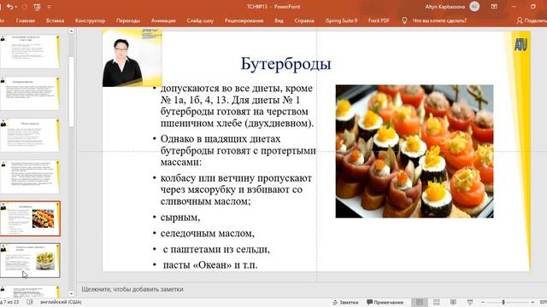Select the second slide thumbnail in panel
The height and width of the screenshot is (307, 547).
pos(30,93)
